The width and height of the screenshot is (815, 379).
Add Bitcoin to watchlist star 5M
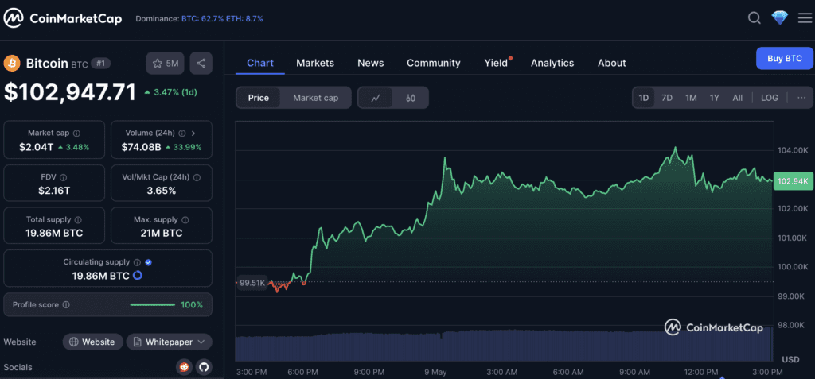click(166, 64)
